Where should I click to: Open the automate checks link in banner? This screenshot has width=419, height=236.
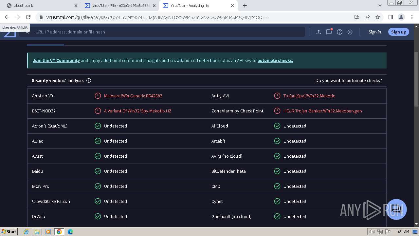pos(275,60)
